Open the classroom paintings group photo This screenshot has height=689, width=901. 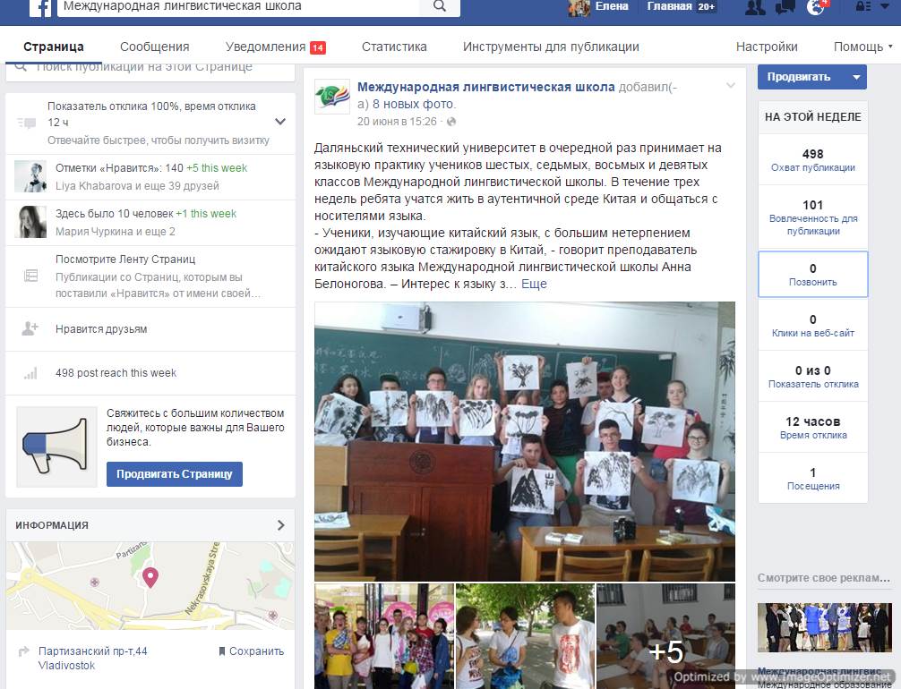tap(525, 441)
